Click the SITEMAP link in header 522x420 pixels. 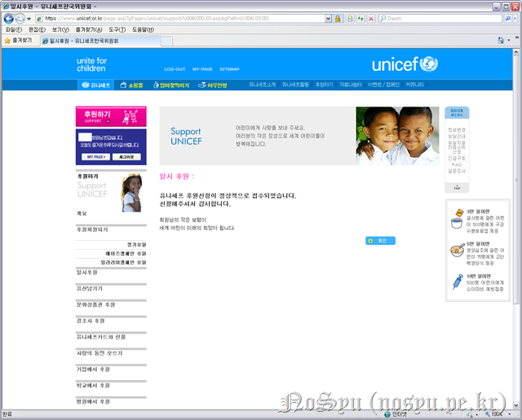(x=229, y=69)
